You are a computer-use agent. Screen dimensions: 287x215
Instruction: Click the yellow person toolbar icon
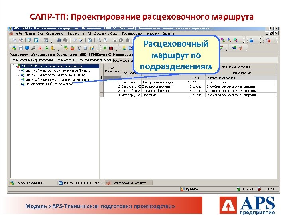click(124, 48)
